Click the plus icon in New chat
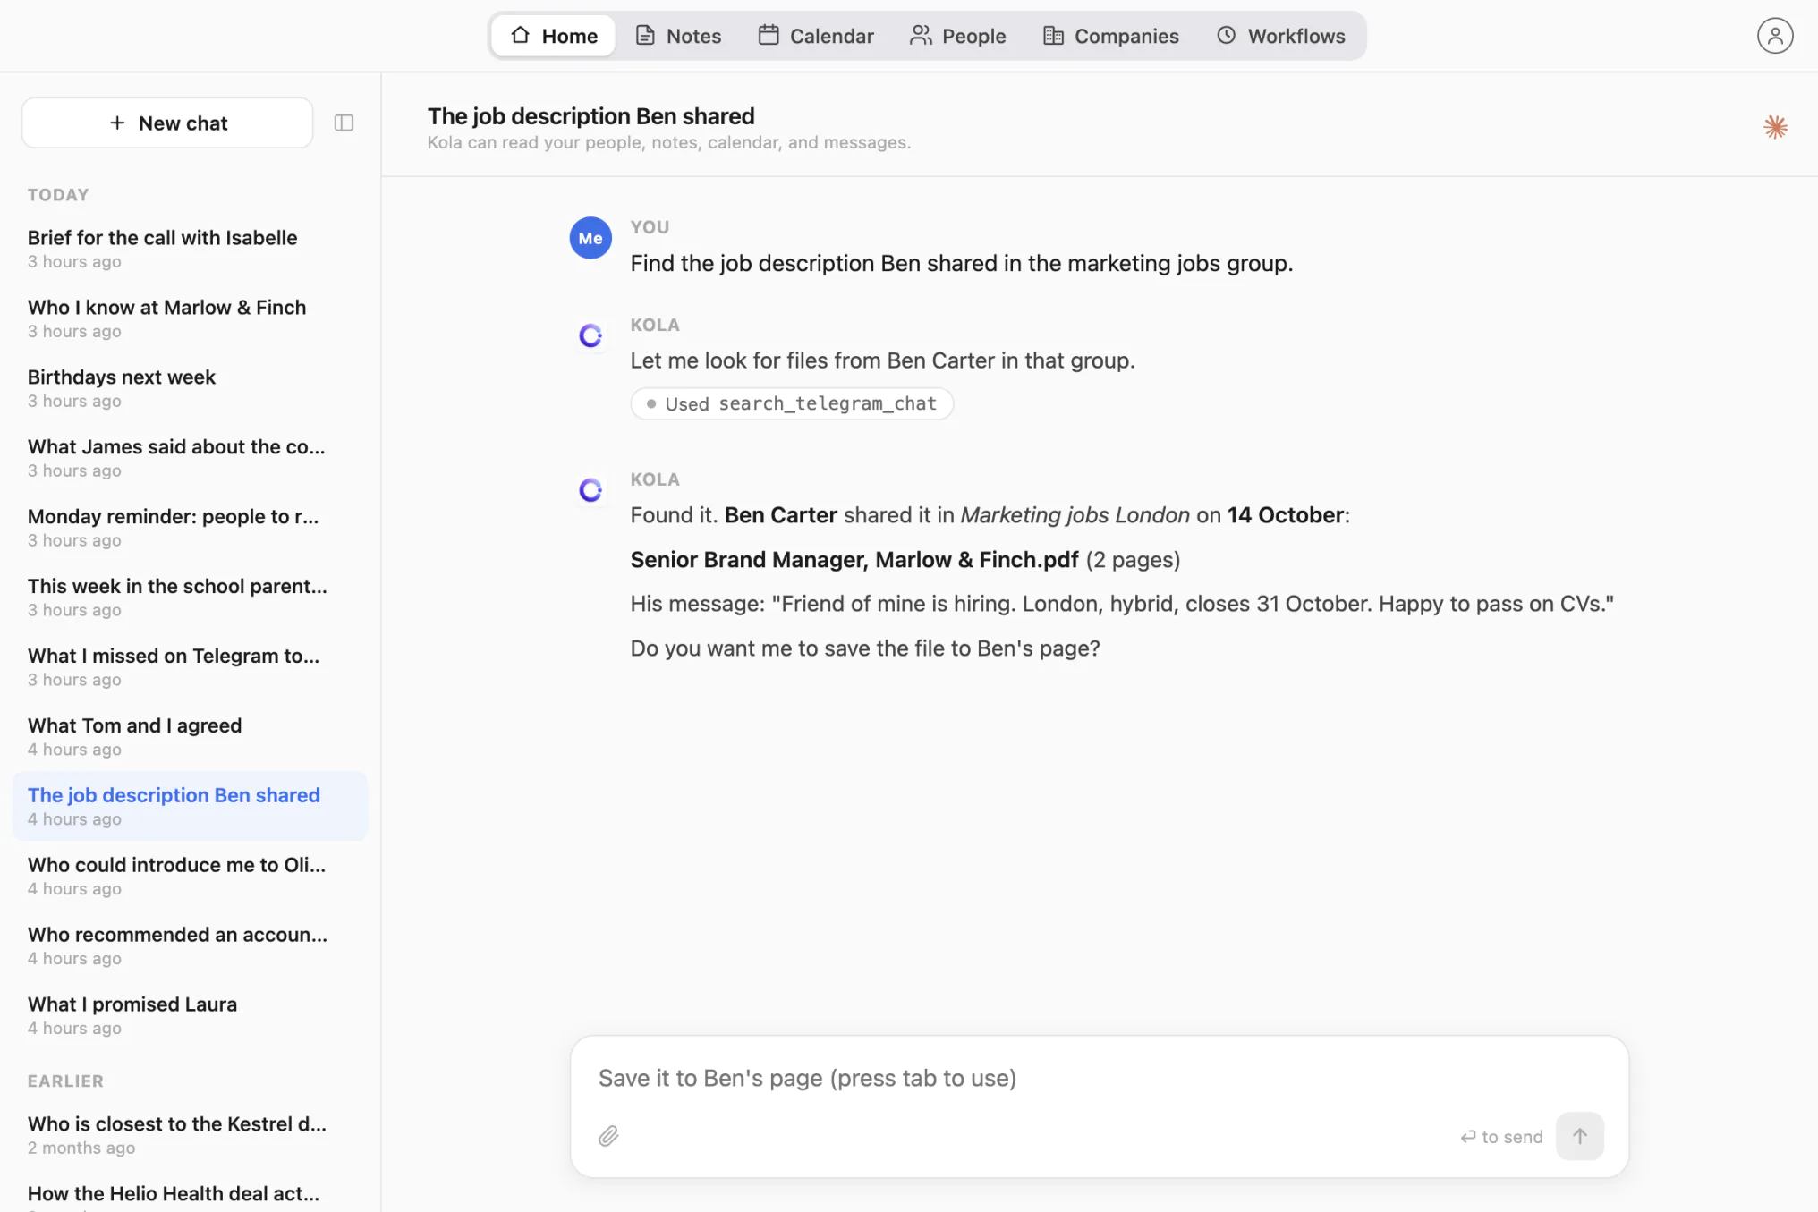This screenshot has width=1818, height=1212. coord(117,123)
